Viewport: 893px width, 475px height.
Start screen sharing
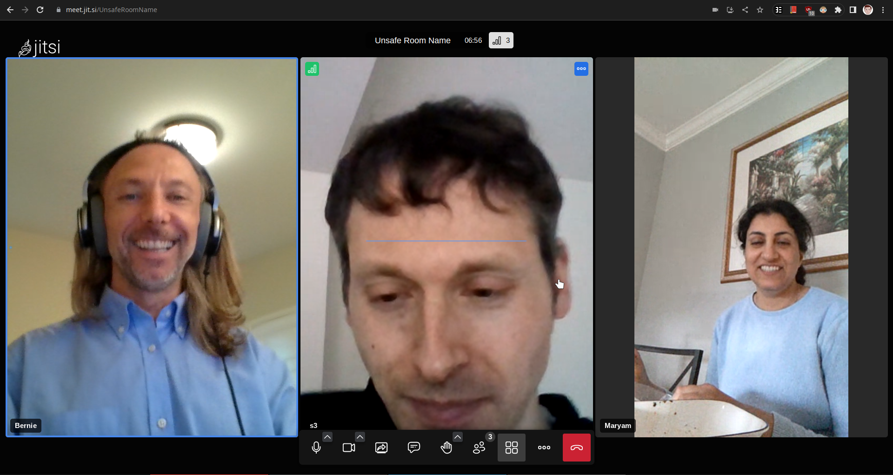pyautogui.click(x=381, y=448)
